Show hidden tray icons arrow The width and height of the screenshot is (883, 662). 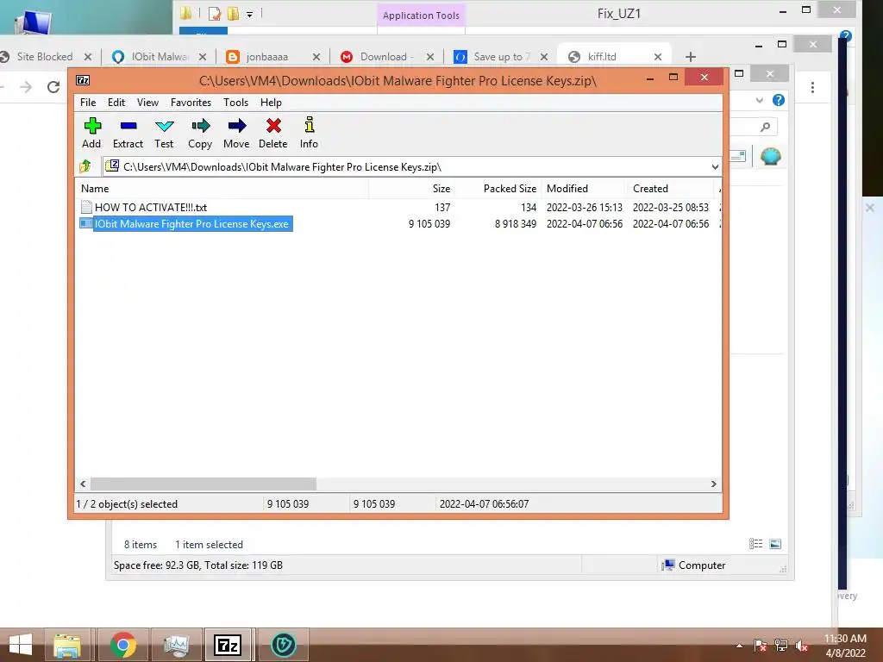[x=739, y=646]
